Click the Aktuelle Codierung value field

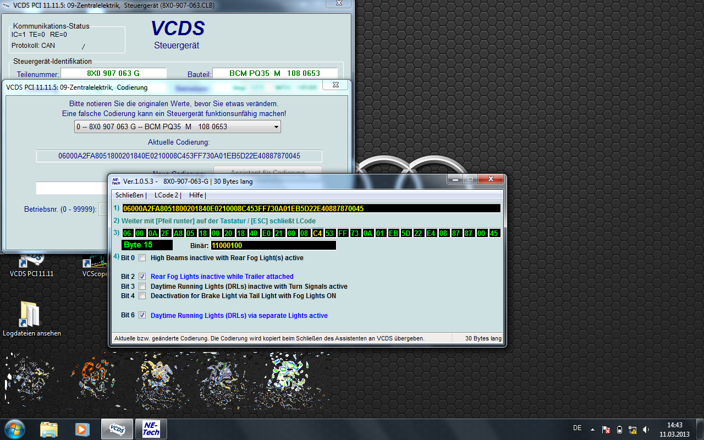pyautogui.click(x=179, y=156)
